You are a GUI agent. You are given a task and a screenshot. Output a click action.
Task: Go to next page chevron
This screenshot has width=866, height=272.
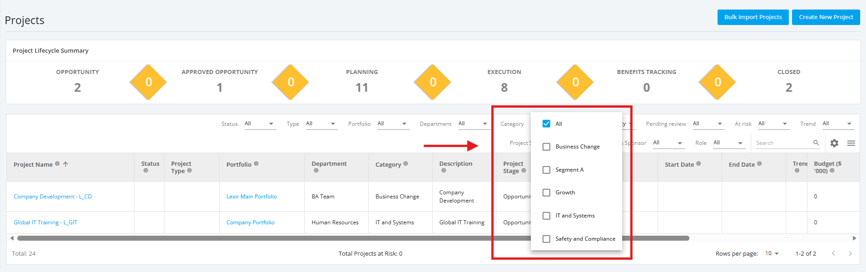pos(850,253)
